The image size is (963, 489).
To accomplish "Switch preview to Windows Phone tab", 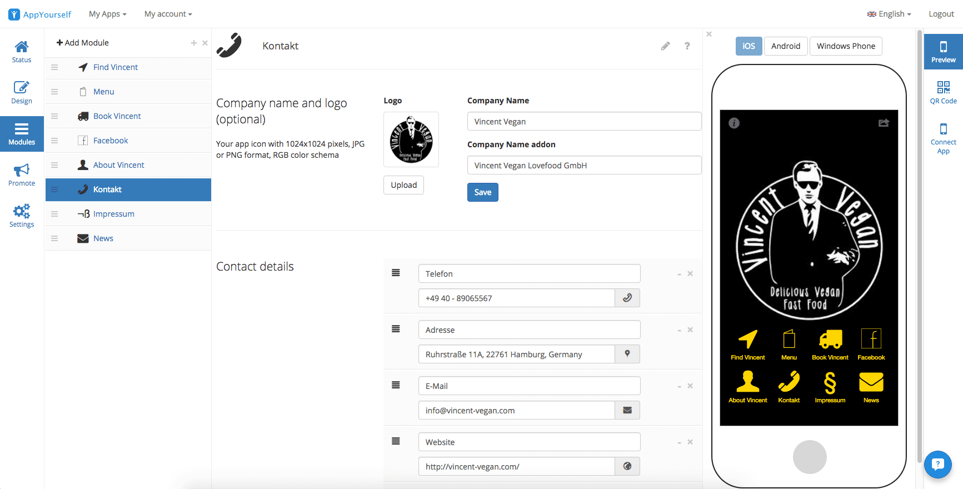I will tap(846, 46).
